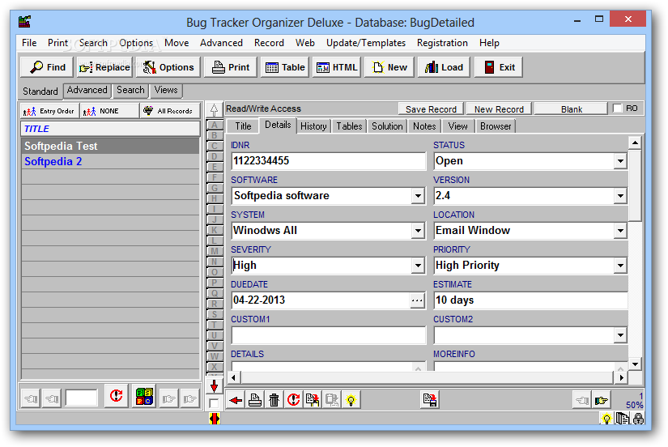Open the Advanced menu in menu bar
668x447 pixels.
click(x=221, y=43)
